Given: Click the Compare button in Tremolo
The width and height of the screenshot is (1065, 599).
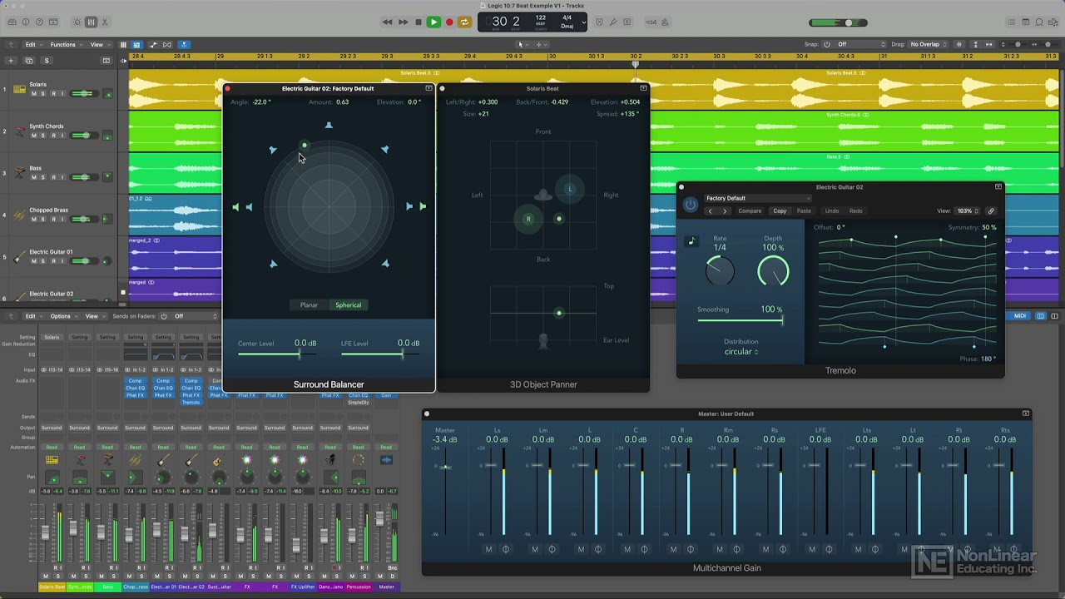Looking at the screenshot, I should click(x=749, y=210).
